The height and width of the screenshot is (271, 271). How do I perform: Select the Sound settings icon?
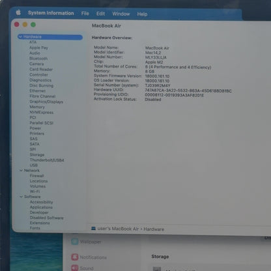coord(75,268)
